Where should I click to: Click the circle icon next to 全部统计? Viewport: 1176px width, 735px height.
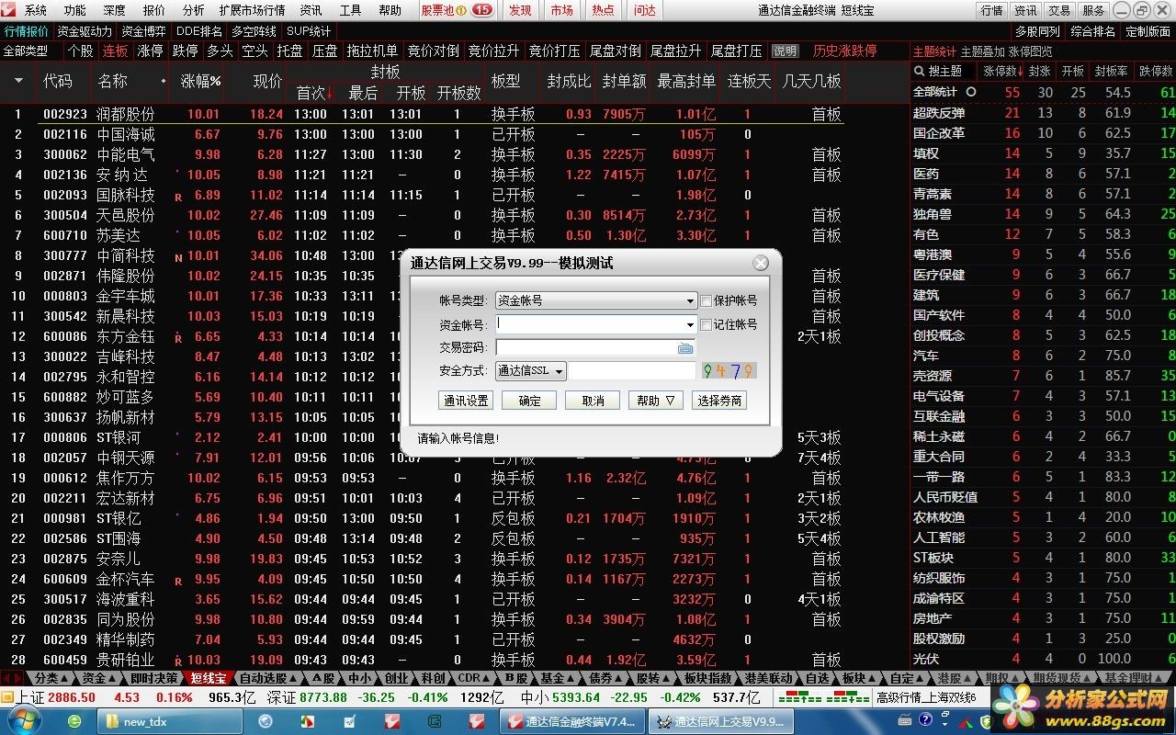click(x=971, y=92)
